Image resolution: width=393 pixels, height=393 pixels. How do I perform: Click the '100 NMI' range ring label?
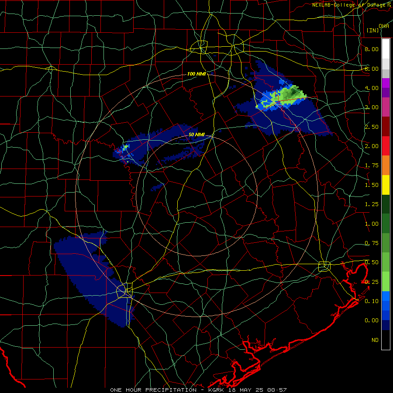197,74
